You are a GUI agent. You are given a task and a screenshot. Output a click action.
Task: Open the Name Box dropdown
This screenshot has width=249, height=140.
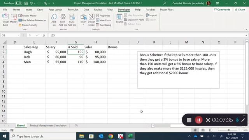19,35
